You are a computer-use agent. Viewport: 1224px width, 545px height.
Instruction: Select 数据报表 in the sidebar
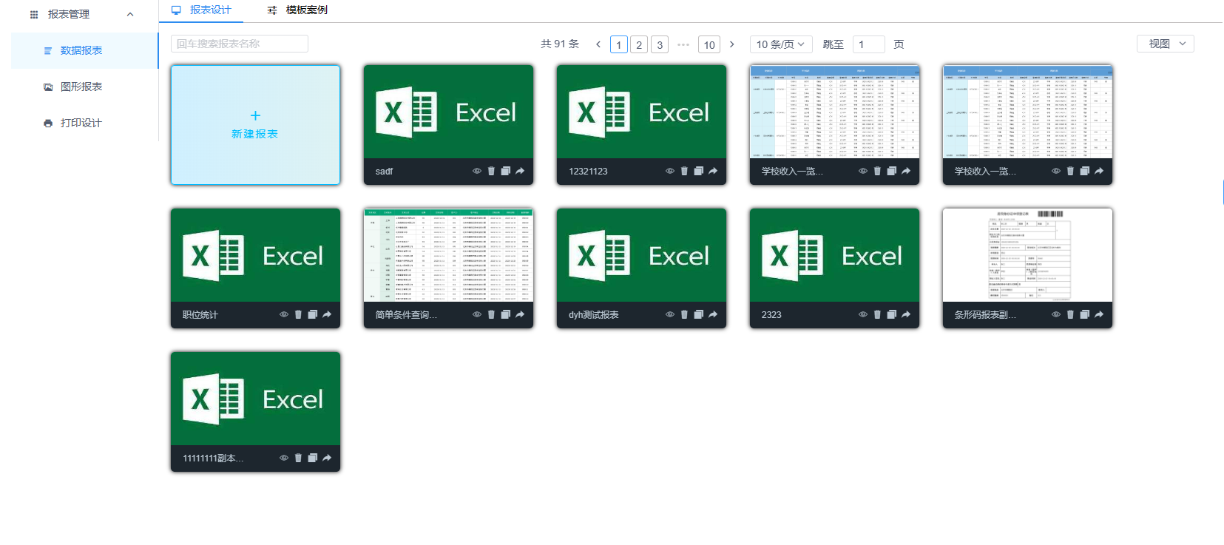(84, 50)
